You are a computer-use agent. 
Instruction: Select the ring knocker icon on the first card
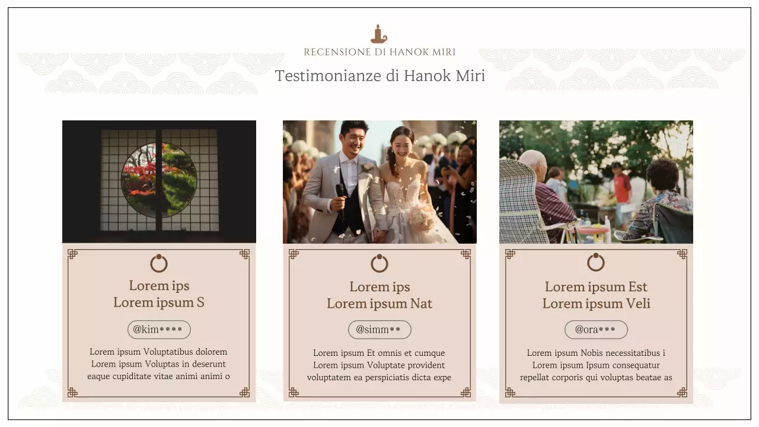[x=159, y=263]
